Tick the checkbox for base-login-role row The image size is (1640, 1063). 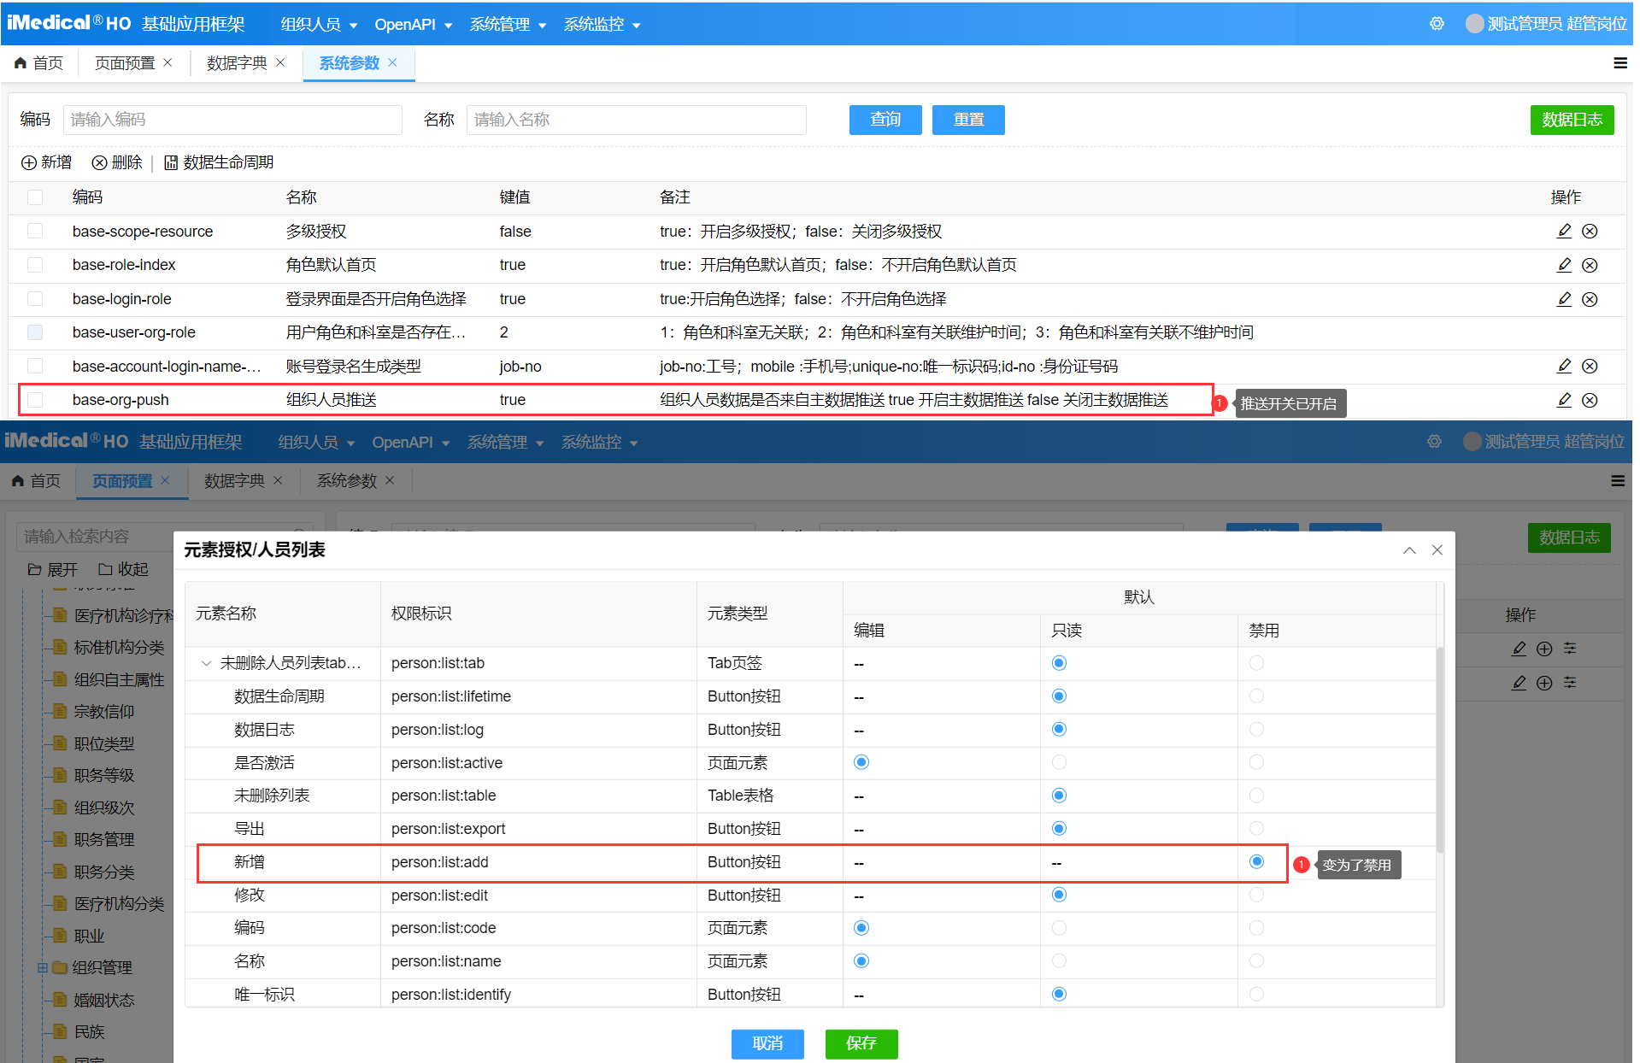[35, 299]
